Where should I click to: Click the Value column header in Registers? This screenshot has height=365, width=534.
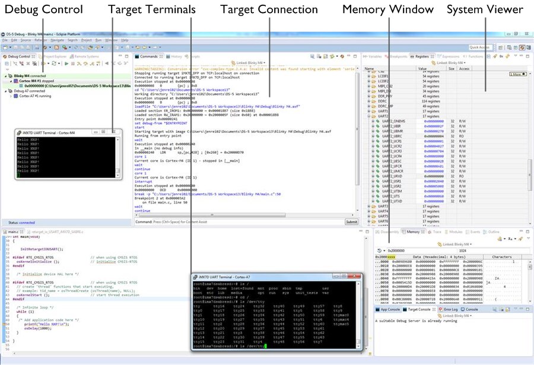click(432, 68)
